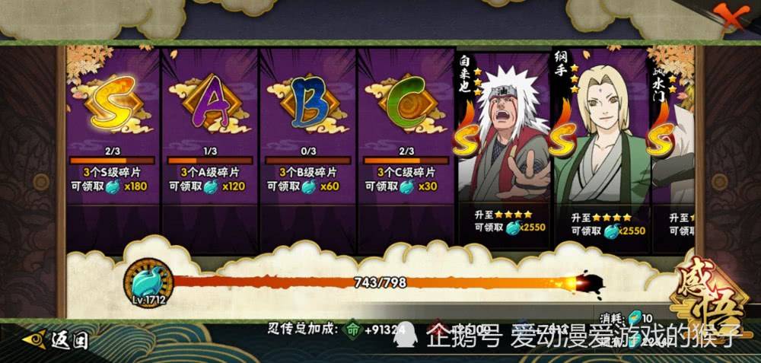Click the teal cost icon beside 消耗
This screenshot has height=363, width=761.
(x=633, y=318)
